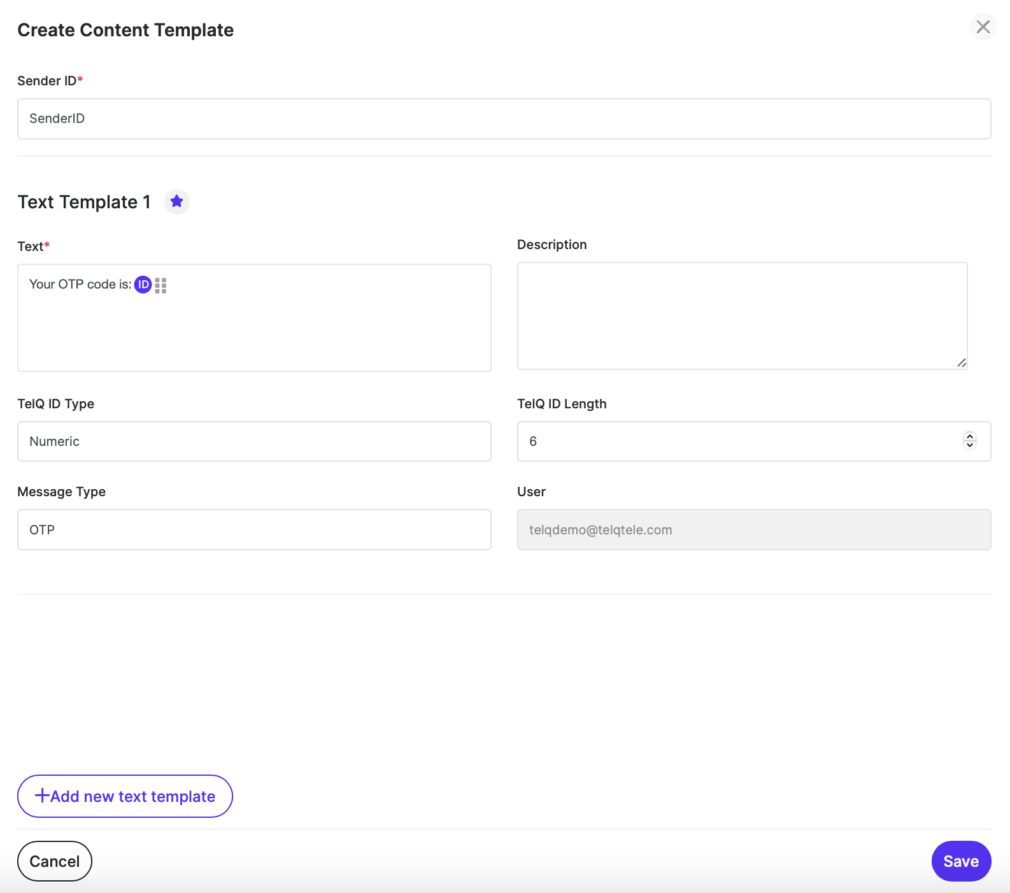
Task: Click the purple ID placeholder chip
Action: point(143,285)
